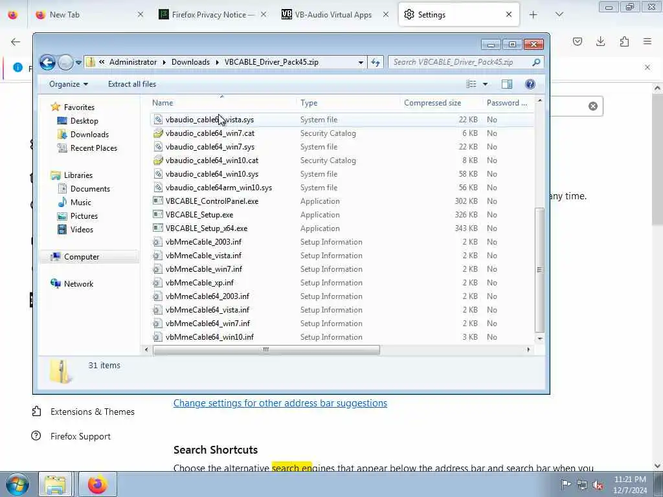Select vbaudio_cable64_win10.cat catalog icon
The height and width of the screenshot is (497, 663).
(x=158, y=160)
